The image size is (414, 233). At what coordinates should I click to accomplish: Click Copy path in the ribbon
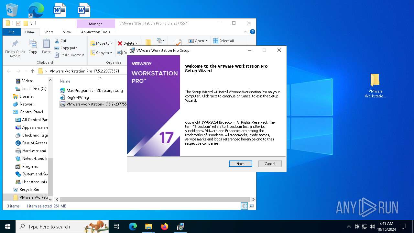coord(66,48)
